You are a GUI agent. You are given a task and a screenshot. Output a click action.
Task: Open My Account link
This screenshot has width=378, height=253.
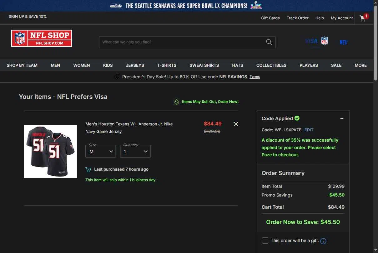[x=342, y=18]
